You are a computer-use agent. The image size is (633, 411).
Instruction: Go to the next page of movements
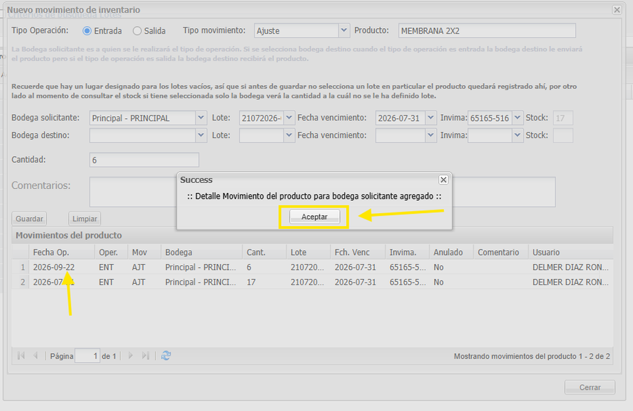click(x=131, y=356)
